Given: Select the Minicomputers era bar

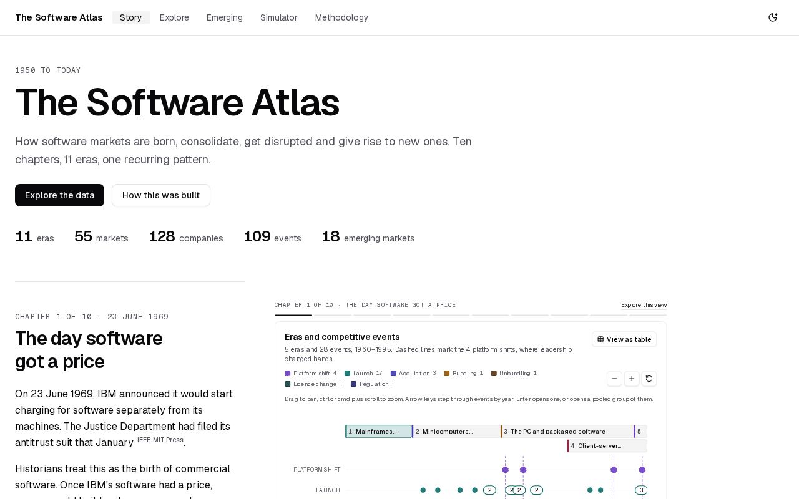Looking at the screenshot, I should [456, 432].
